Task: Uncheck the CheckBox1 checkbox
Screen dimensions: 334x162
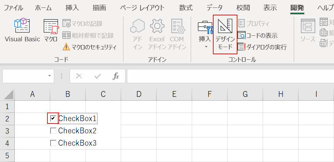Action: pyautogui.click(x=53, y=118)
